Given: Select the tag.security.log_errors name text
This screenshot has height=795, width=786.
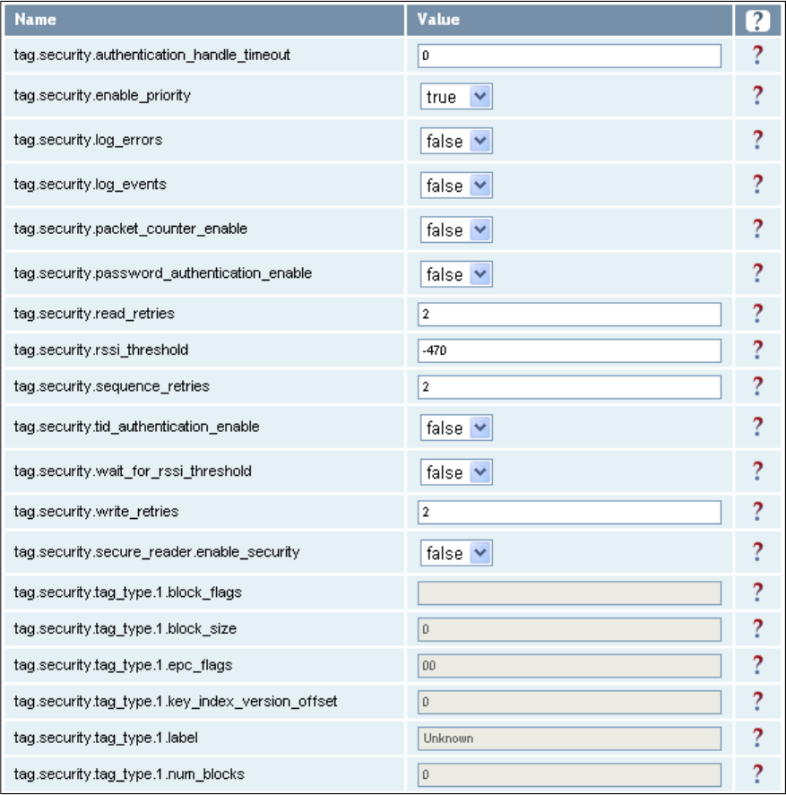Looking at the screenshot, I should click(x=88, y=140).
